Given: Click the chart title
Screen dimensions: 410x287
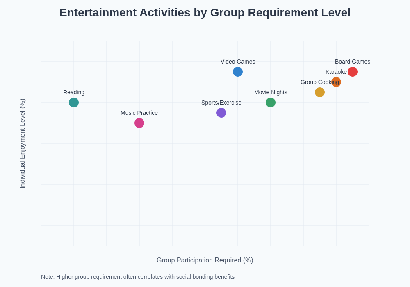Looking at the screenshot, I should coord(205,13).
